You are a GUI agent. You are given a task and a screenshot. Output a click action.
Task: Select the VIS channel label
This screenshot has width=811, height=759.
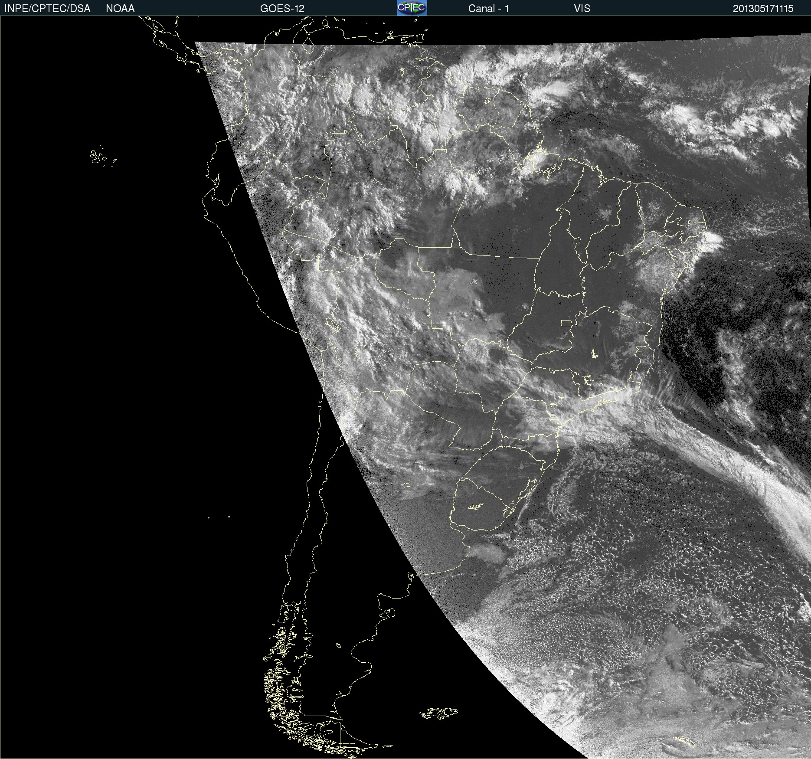[x=582, y=9]
